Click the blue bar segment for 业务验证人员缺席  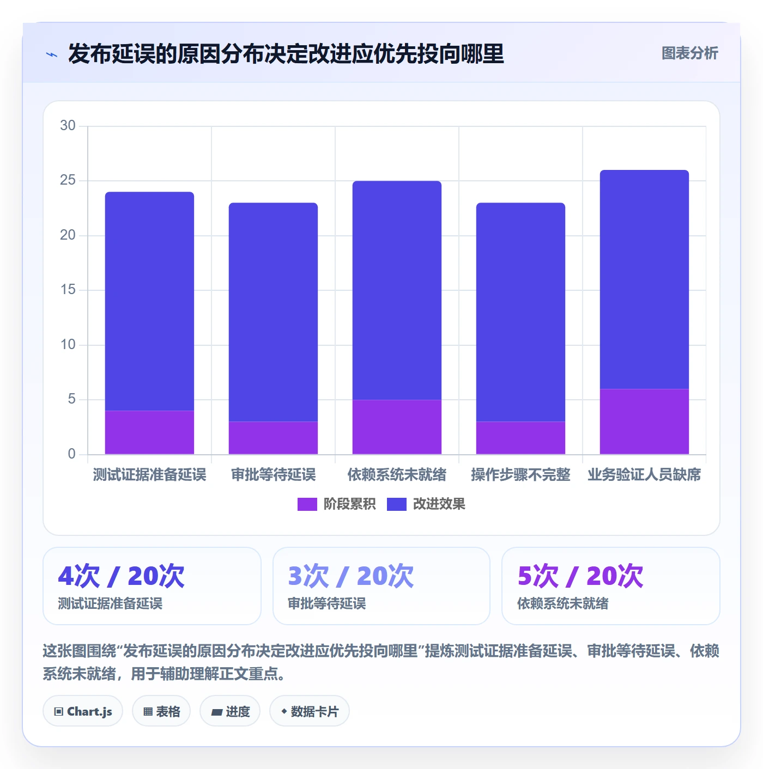click(x=644, y=279)
